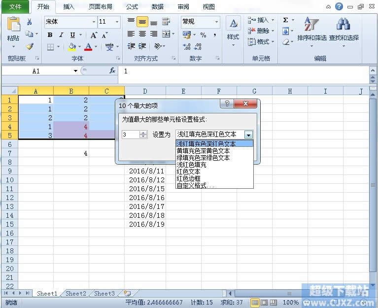Image resolution: width=378 pixels, height=308 pixels.
Task: Increase decimal places
Action: (x=187, y=46)
